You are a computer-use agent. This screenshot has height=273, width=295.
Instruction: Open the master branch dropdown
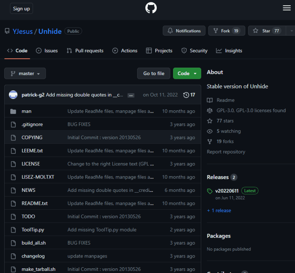[x=25, y=73]
